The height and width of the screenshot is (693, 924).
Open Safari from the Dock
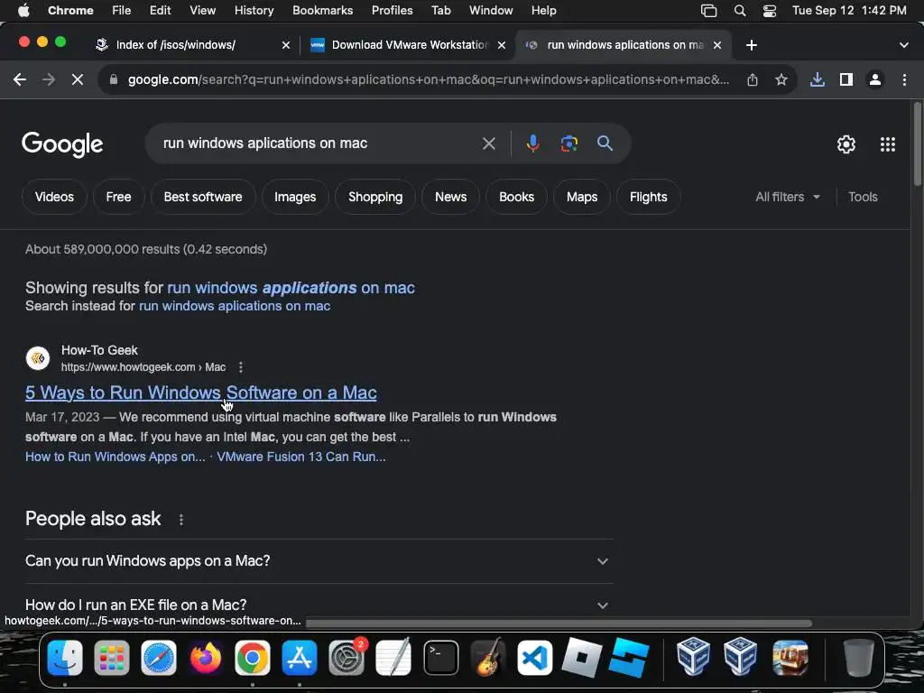(x=159, y=658)
